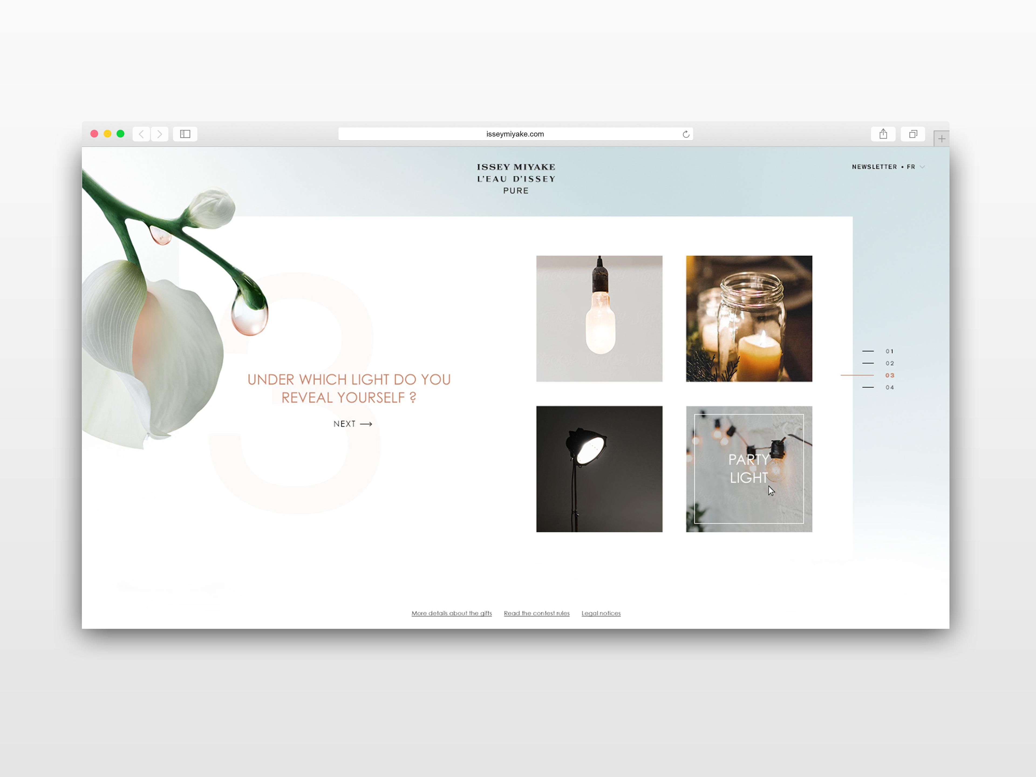Click the NEXT arrow link
1036x777 pixels.
[353, 424]
